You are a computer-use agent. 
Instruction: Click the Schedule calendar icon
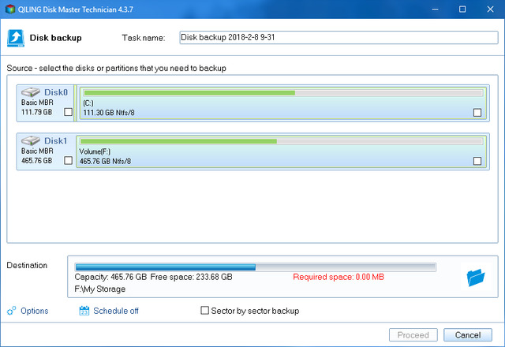click(x=84, y=311)
